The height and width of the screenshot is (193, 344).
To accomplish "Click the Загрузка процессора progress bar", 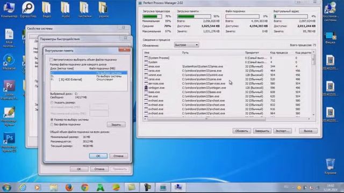I will [152, 17].
